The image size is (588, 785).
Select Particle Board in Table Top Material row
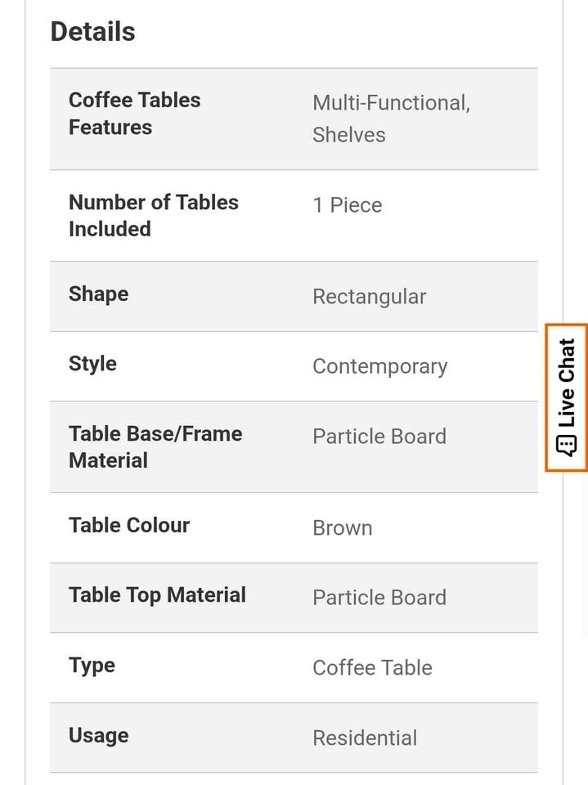pos(379,598)
